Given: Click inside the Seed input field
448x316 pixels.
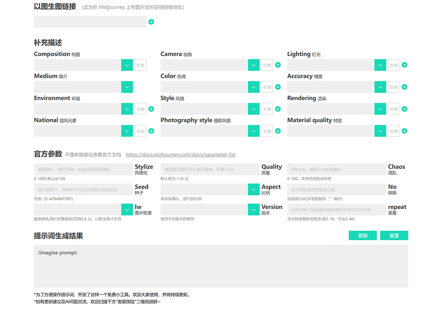Looking at the screenshot, I should pos(82,189).
